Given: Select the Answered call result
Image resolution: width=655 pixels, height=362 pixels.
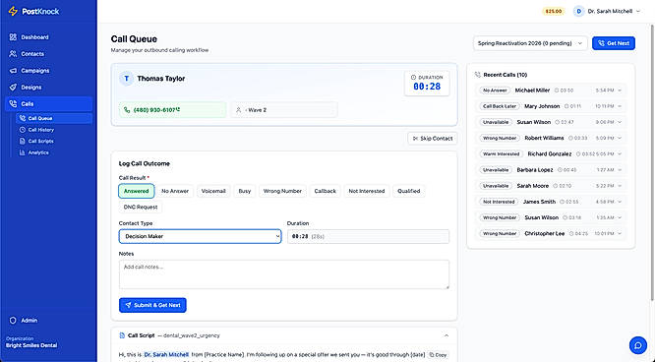Looking at the screenshot, I should [x=136, y=191].
